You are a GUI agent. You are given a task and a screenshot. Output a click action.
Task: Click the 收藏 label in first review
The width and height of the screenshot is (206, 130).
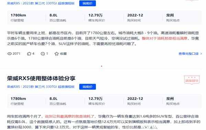tap(63, 54)
